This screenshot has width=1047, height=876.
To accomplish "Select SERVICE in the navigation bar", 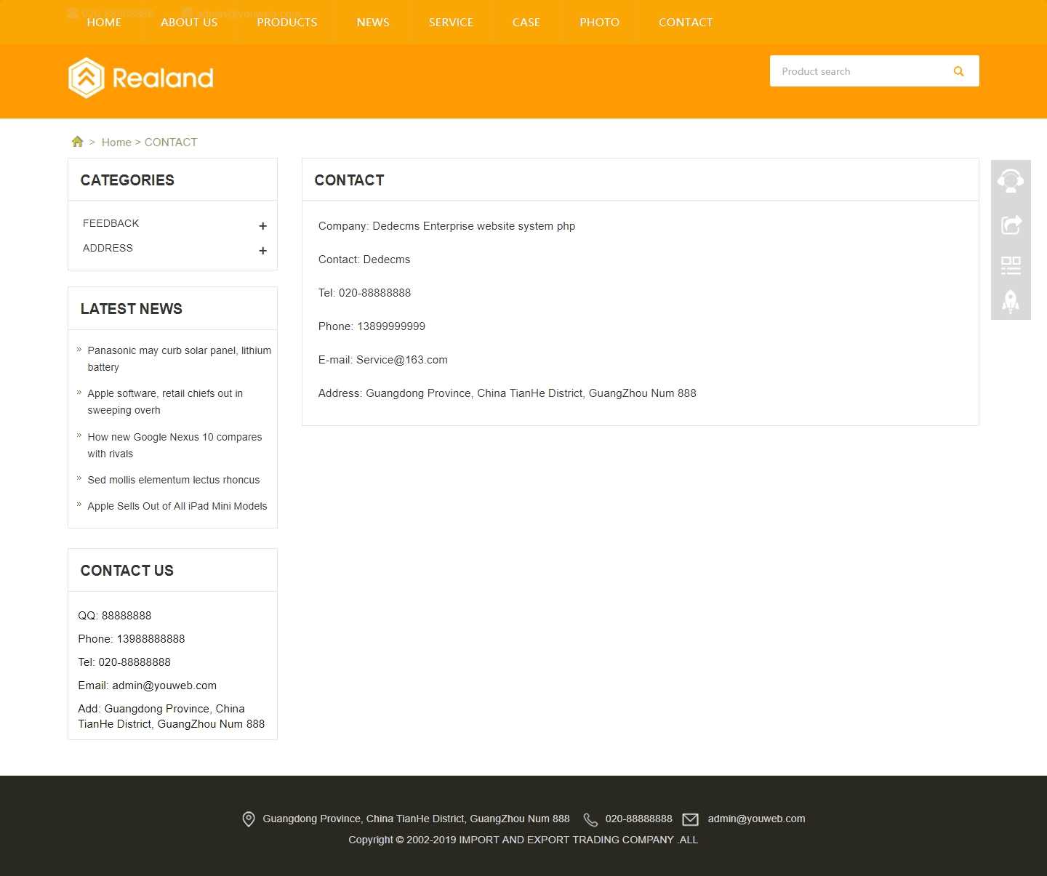I will (x=451, y=23).
